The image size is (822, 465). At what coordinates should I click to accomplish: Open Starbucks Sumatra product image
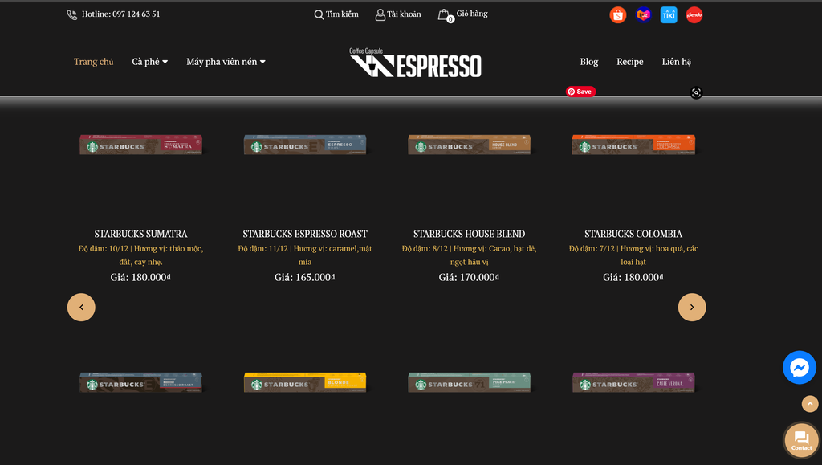point(141,145)
